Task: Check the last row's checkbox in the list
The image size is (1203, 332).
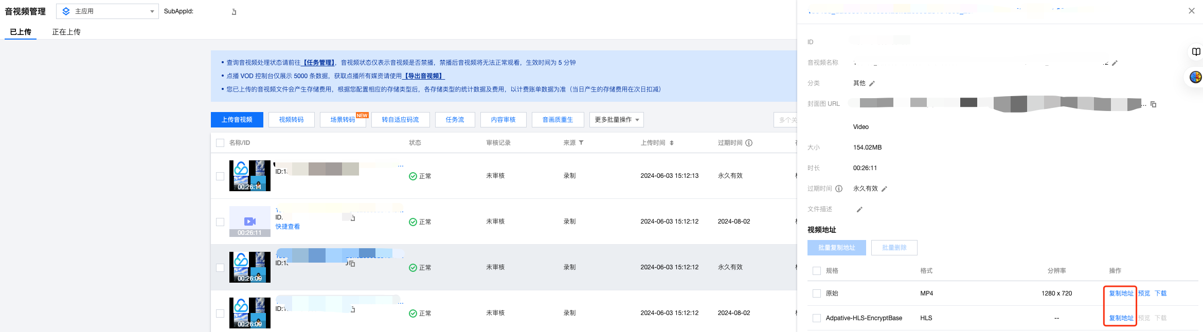Action: tap(220, 313)
